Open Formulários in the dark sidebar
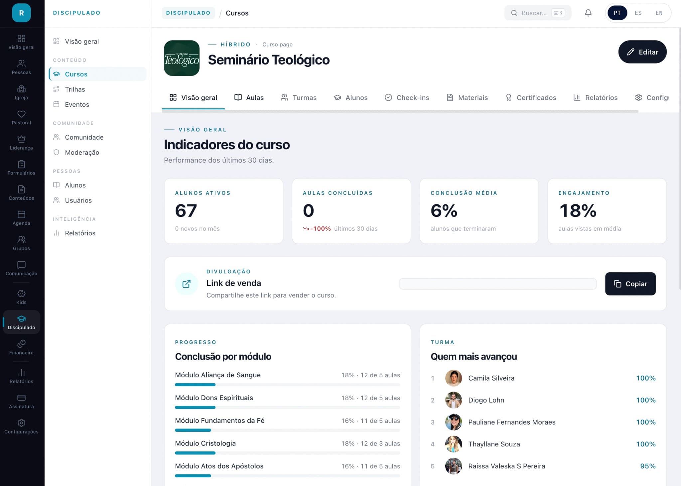Screen dimensions: 681x486 point(21,168)
